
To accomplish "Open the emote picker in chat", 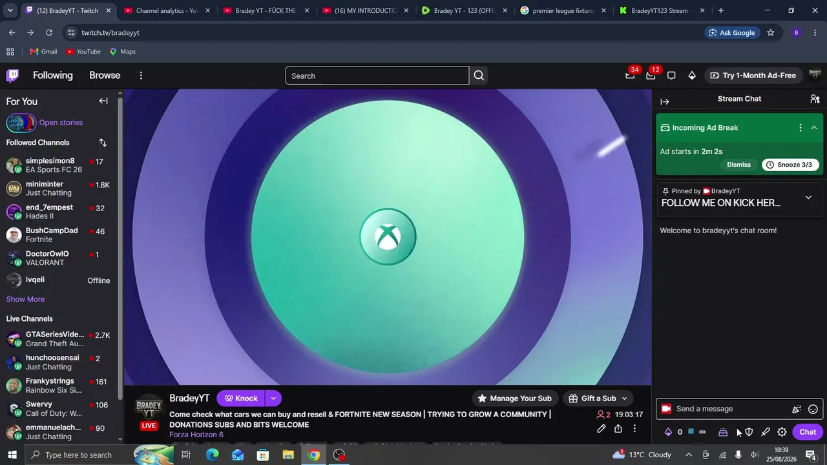I will click(x=813, y=409).
